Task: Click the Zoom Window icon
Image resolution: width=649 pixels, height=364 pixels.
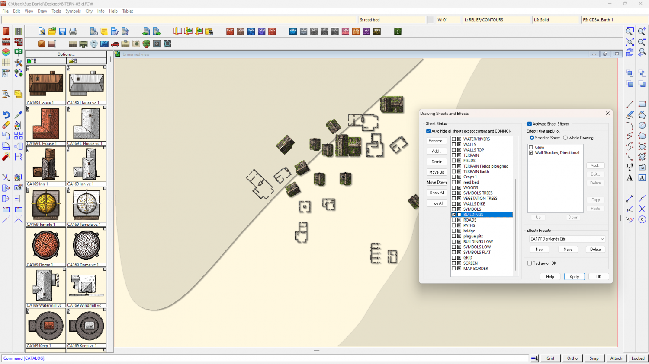Action: (x=630, y=31)
